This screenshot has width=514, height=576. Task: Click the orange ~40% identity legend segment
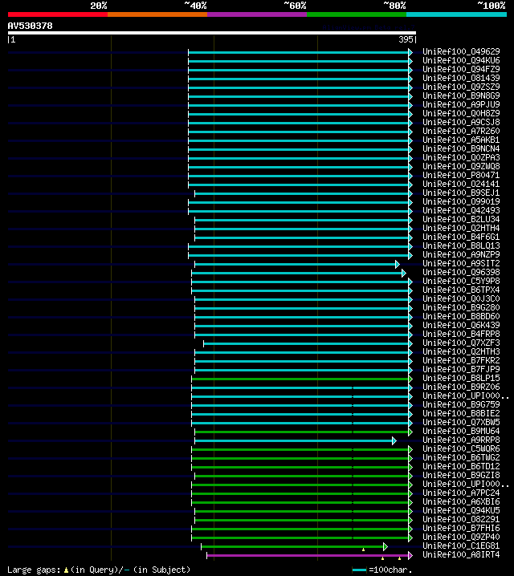[157, 14]
